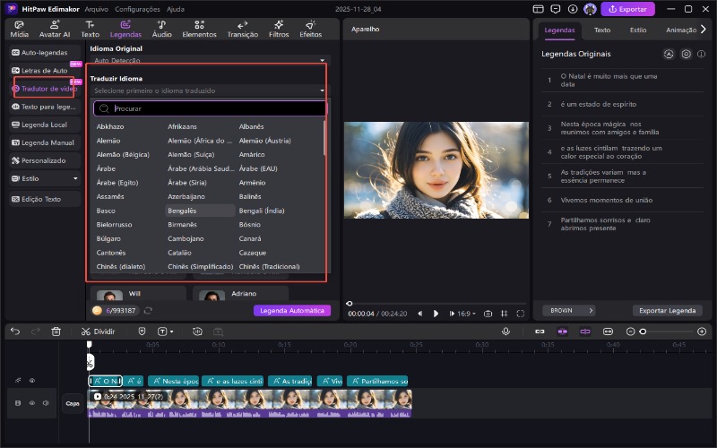Open the subtitle settings gear icon
Screen dimensions: 717x448
(x=686, y=54)
